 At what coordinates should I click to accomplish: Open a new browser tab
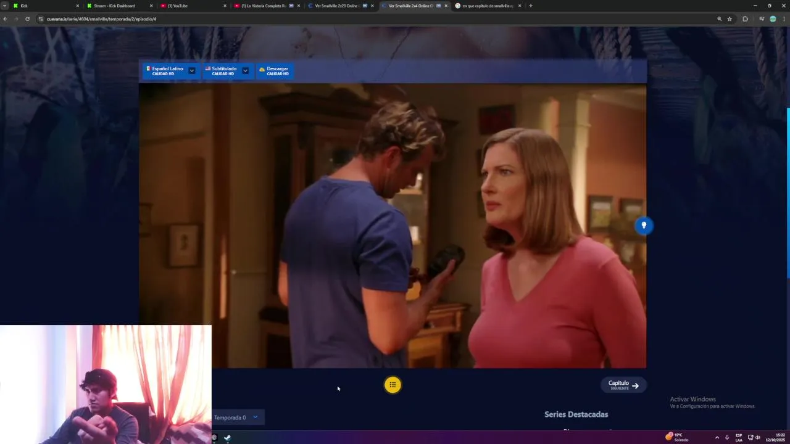(531, 6)
